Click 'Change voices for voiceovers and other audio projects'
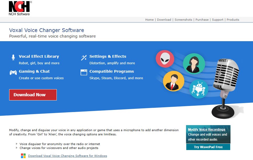 tap(59, 148)
